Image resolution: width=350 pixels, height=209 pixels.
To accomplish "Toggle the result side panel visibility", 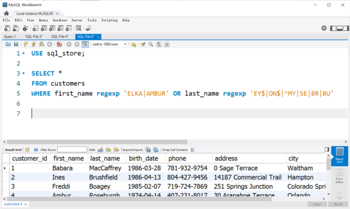I will [x=327, y=149].
